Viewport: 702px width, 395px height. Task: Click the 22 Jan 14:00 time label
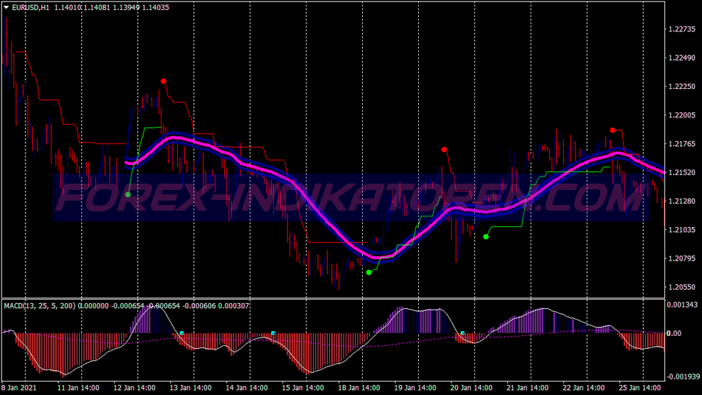(x=584, y=388)
